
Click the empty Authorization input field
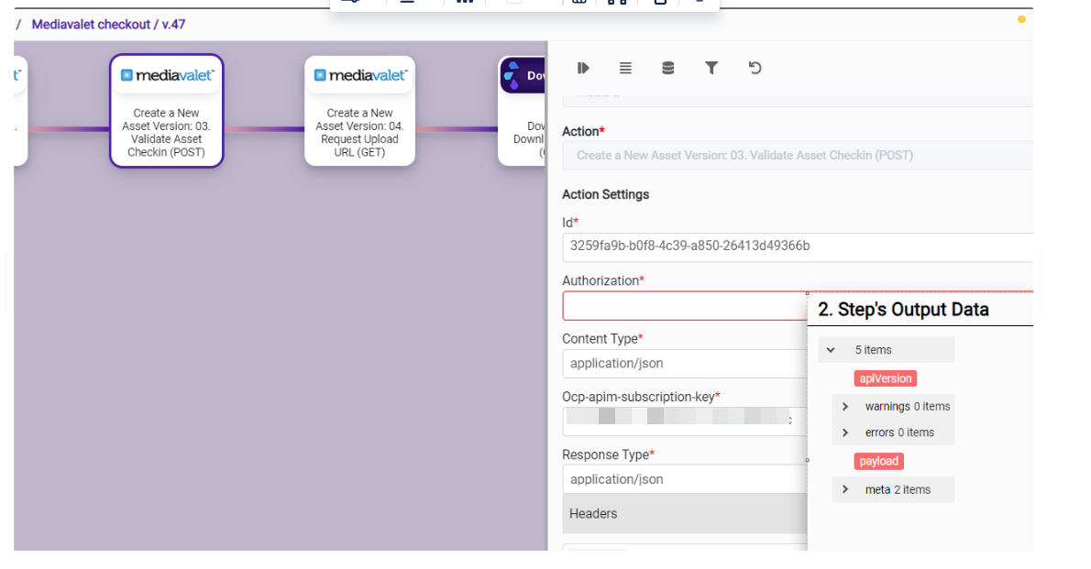684,306
